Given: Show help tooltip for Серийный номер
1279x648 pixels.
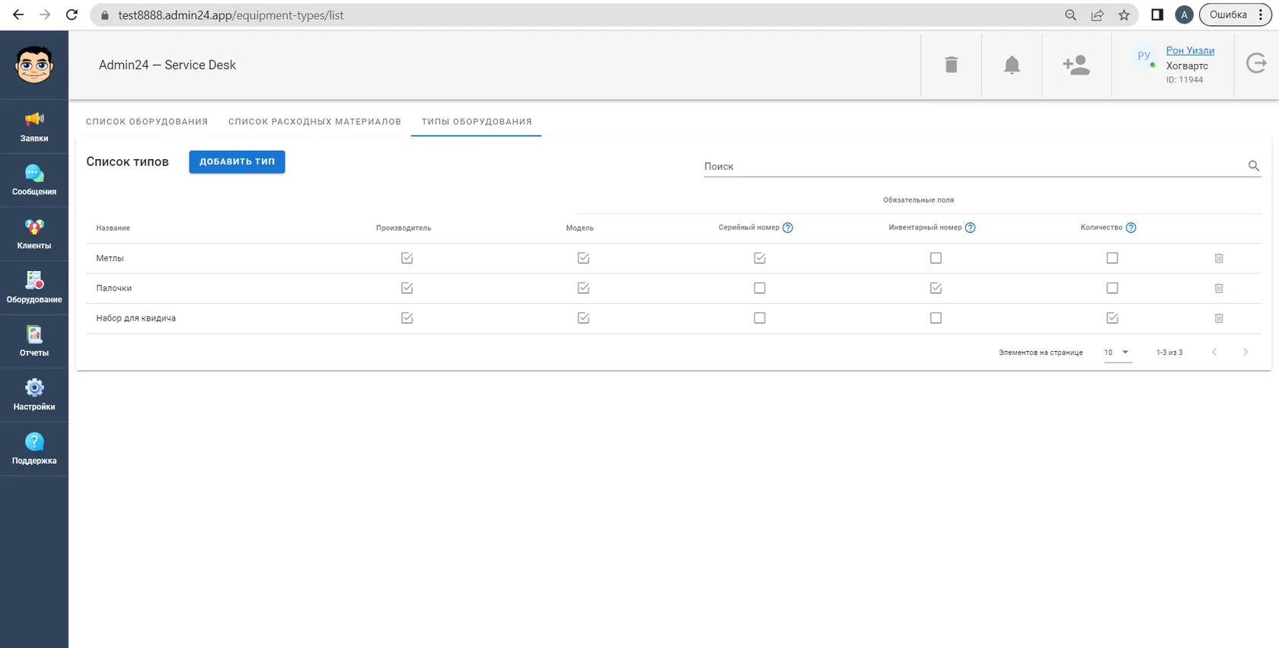Looking at the screenshot, I should click(x=788, y=228).
